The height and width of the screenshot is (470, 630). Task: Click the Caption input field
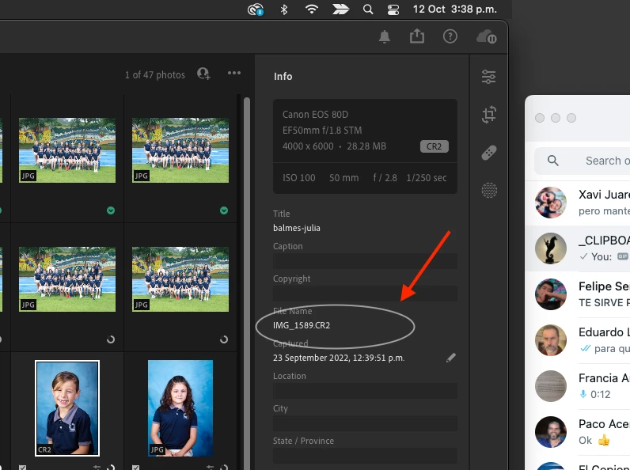pyautogui.click(x=365, y=261)
